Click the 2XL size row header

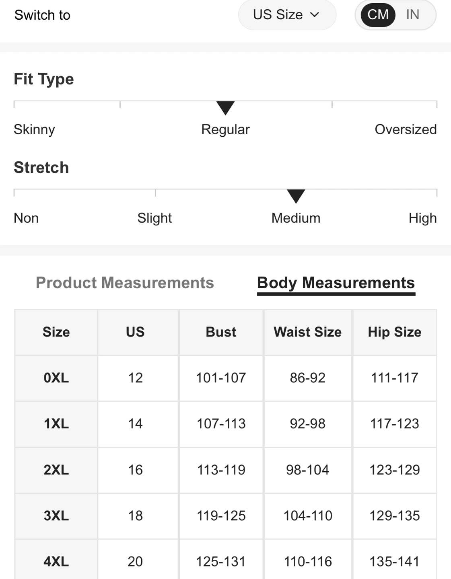click(56, 470)
